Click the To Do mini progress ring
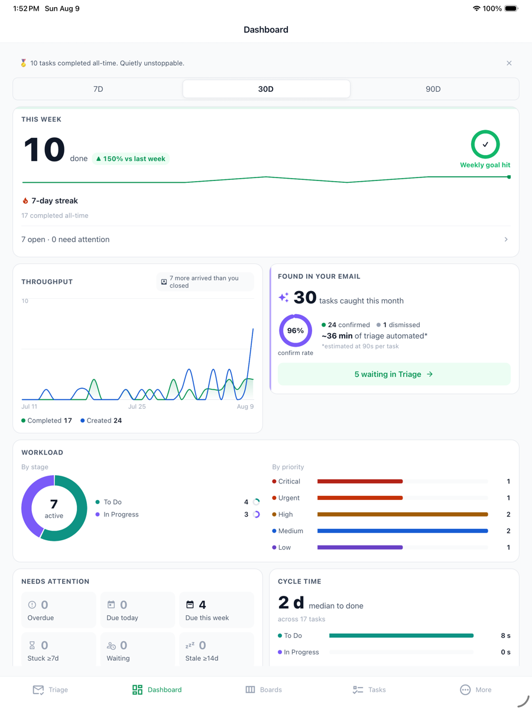 pyautogui.click(x=257, y=502)
